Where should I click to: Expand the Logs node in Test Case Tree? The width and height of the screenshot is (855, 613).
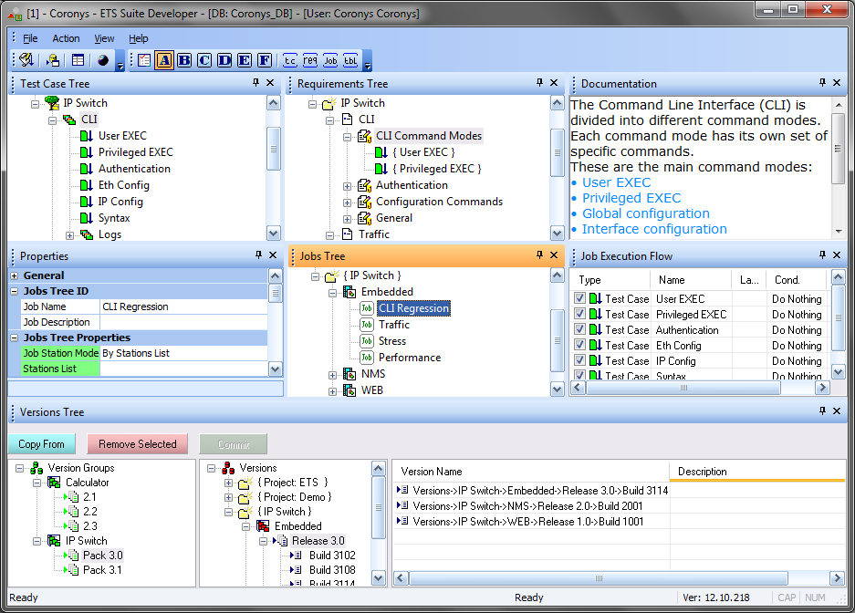(x=70, y=234)
